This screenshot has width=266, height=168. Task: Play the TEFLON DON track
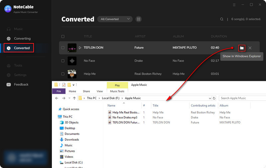[80, 48]
